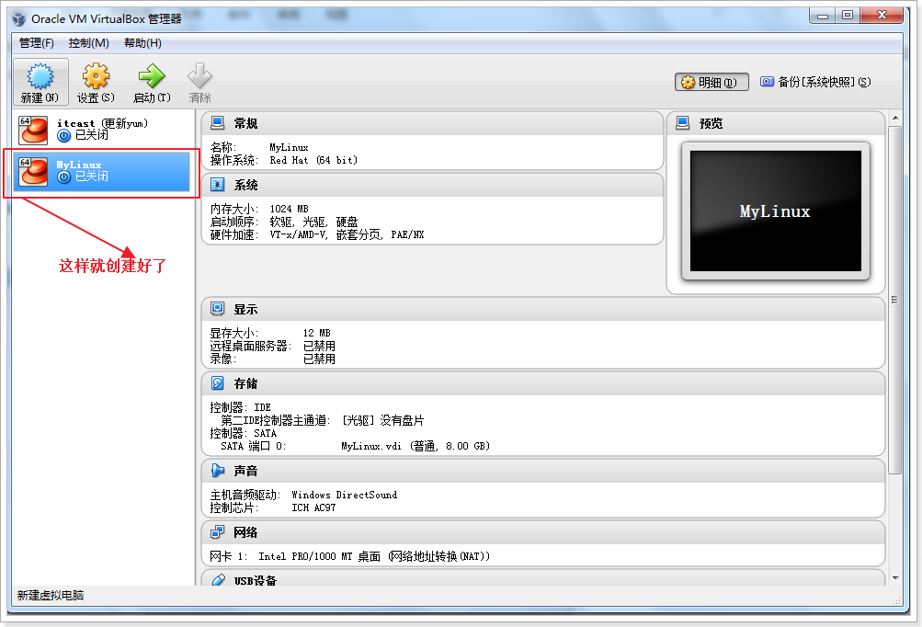This screenshot has width=922, height=627.
Task: Click the MyLinux preview thumbnail
Action: (x=776, y=211)
